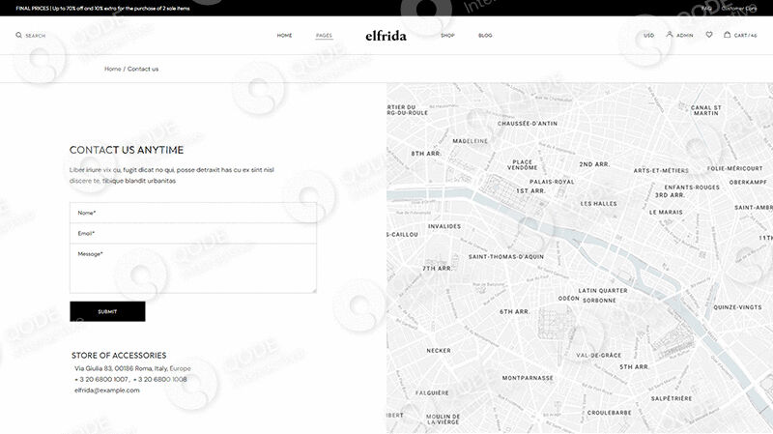Image resolution: width=773 pixels, height=434 pixels.
Task: Open the FAQ link in top bar
Action: tap(706, 8)
